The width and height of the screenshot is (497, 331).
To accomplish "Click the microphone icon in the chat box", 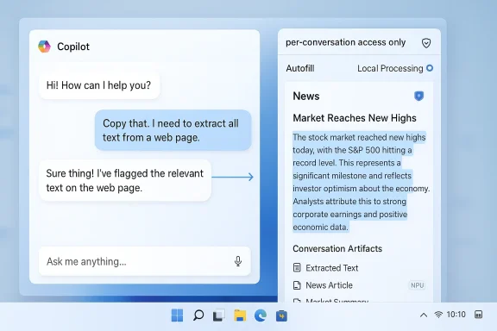I will click(x=238, y=261).
